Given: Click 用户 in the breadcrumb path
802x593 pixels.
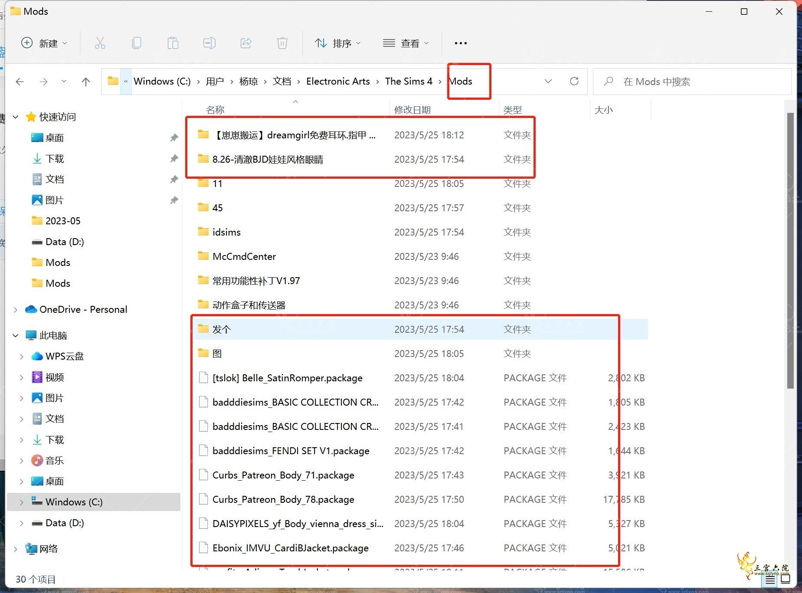Looking at the screenshot, I should click(x=215, y=81).
